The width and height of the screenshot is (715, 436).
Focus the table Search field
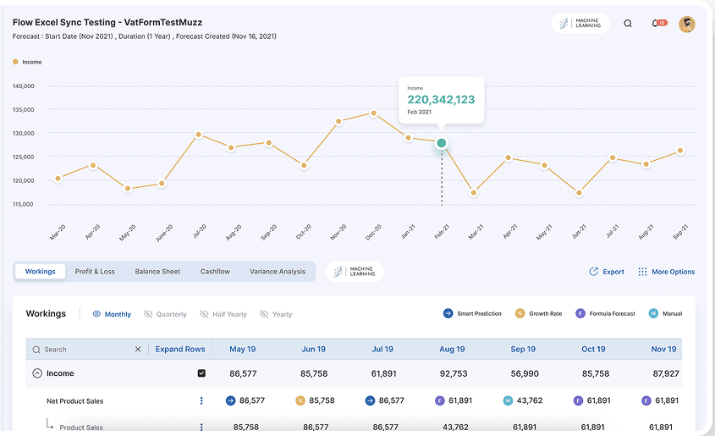coord(82,350)
